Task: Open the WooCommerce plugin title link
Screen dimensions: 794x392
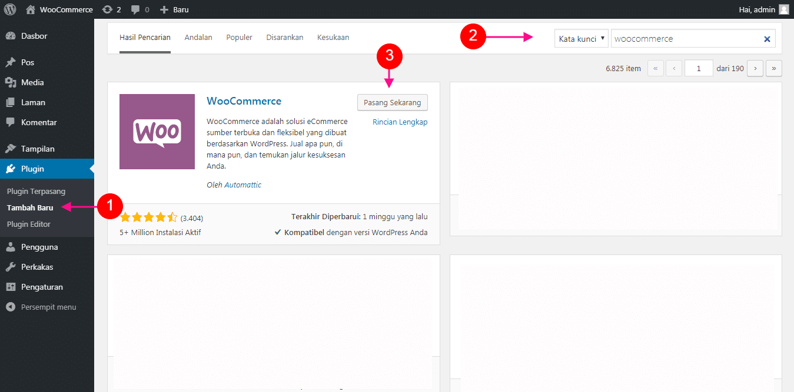Action: pos(244,101)
